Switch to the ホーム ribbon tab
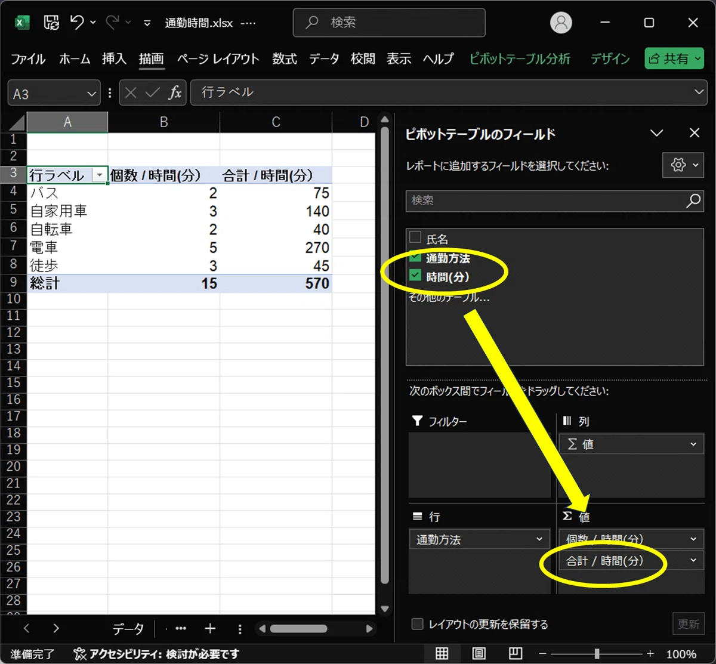Image resolution: width=716 pixels, height=664 pixels. 75,58
